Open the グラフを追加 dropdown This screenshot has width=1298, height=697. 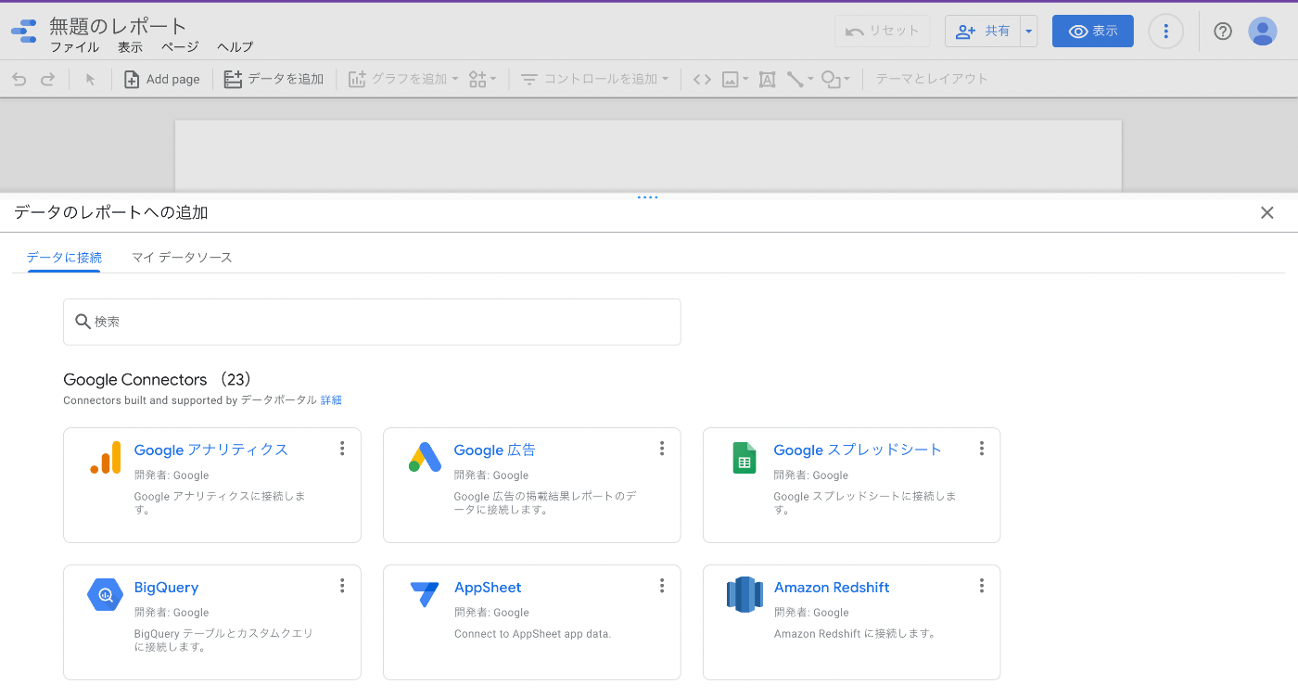(403, 80)
